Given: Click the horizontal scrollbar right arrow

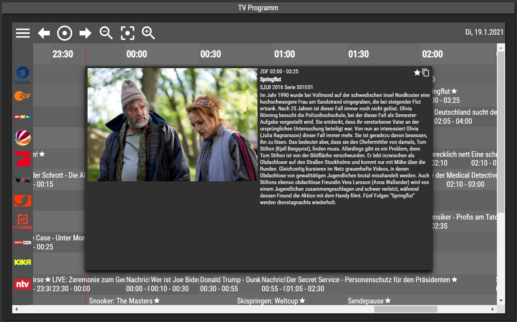Looking at the screenshot, I should [493, 309].
